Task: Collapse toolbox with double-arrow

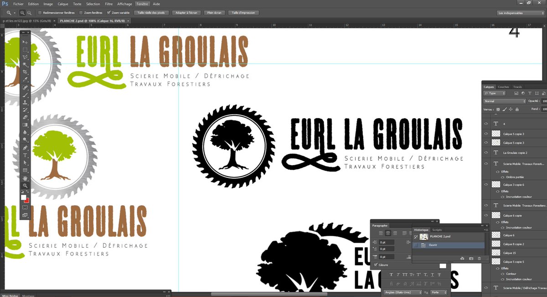Action: pos(23,32)
